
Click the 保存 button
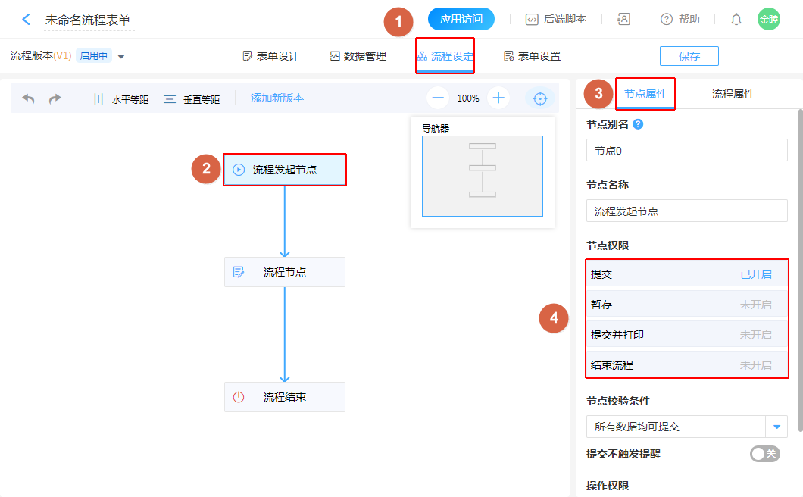(689, 56)
